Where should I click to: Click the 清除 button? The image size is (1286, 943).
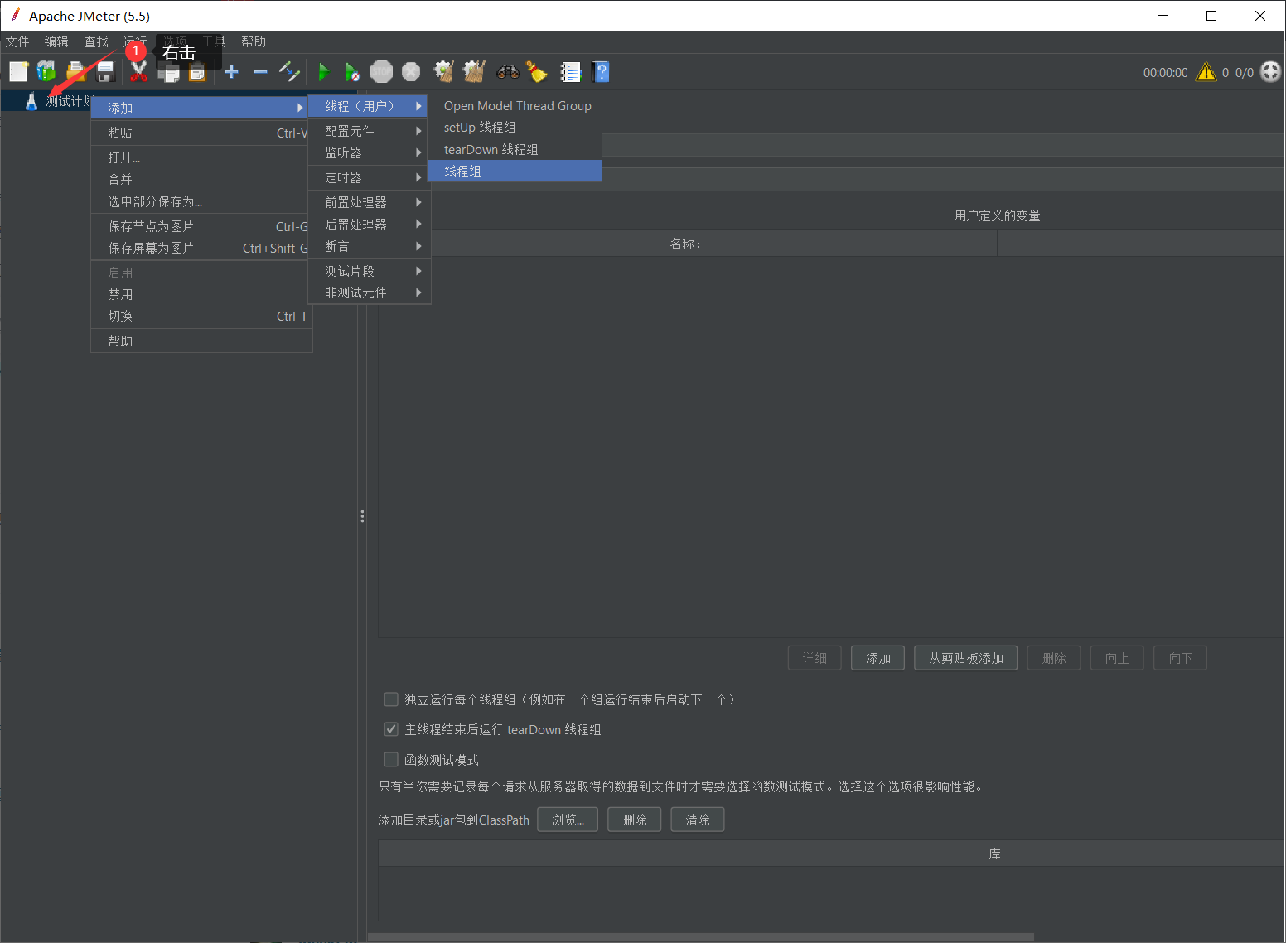pyautogui.click(x=698, y=820)
